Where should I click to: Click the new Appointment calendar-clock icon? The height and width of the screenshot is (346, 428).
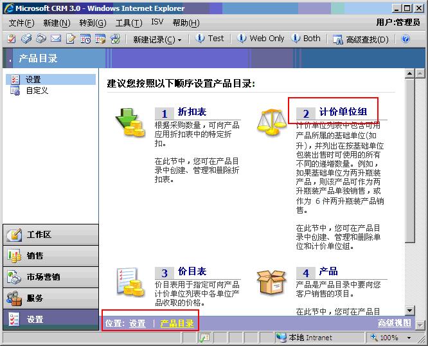(x=85, y=39)
